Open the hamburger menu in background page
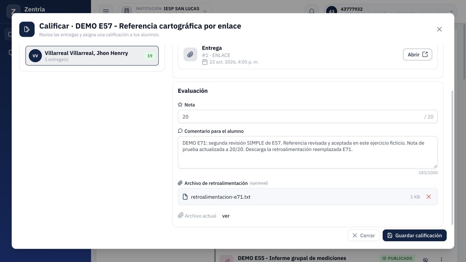Image resolution: width=466 pixels, height=262 pixels. point(106,11)
